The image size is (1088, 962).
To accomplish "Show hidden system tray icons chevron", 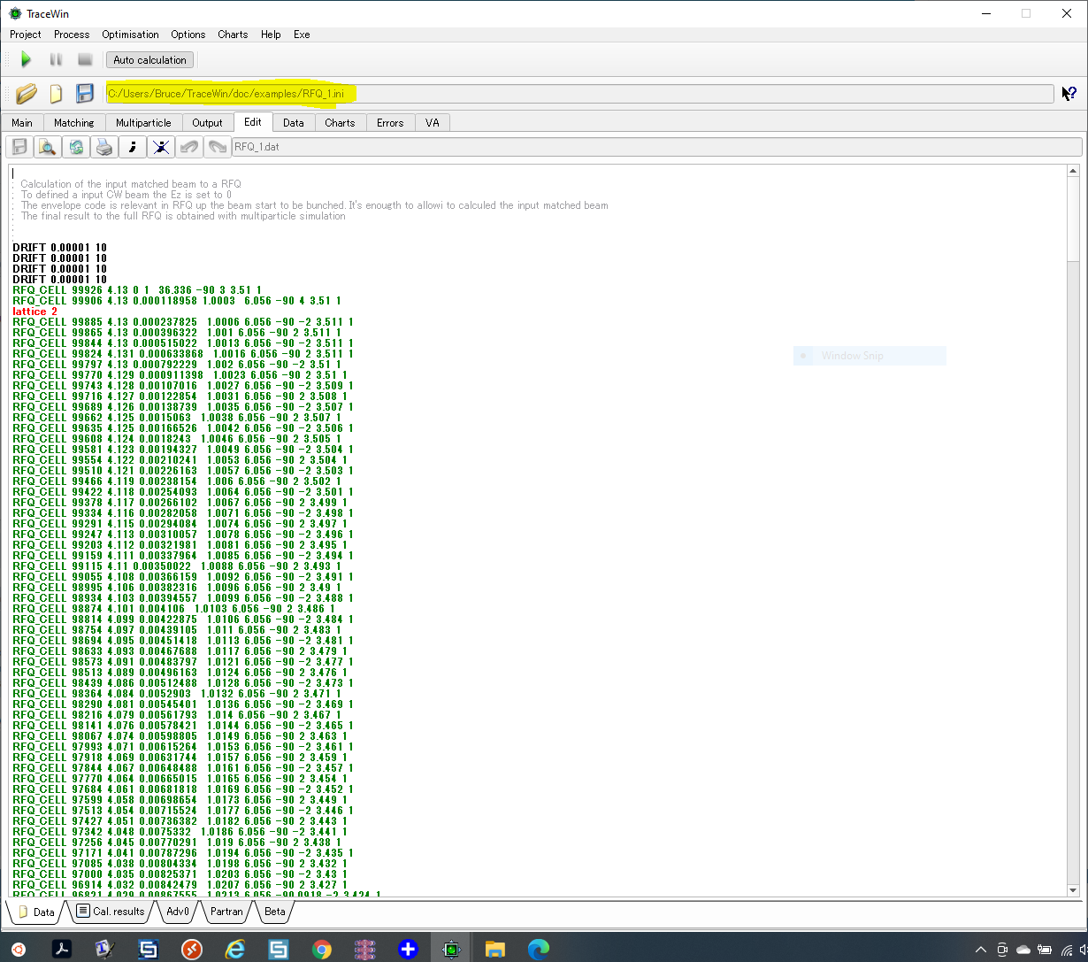I will click(980, 950).
